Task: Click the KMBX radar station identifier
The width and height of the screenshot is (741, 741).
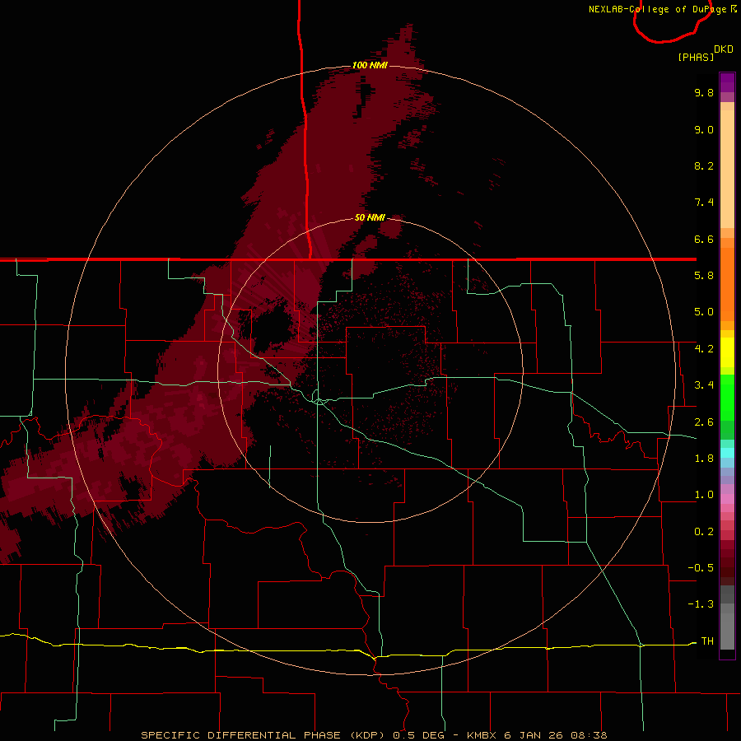Action: click(482, 735)
